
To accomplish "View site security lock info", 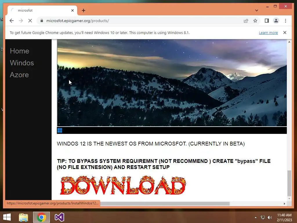I will point(42,21).
